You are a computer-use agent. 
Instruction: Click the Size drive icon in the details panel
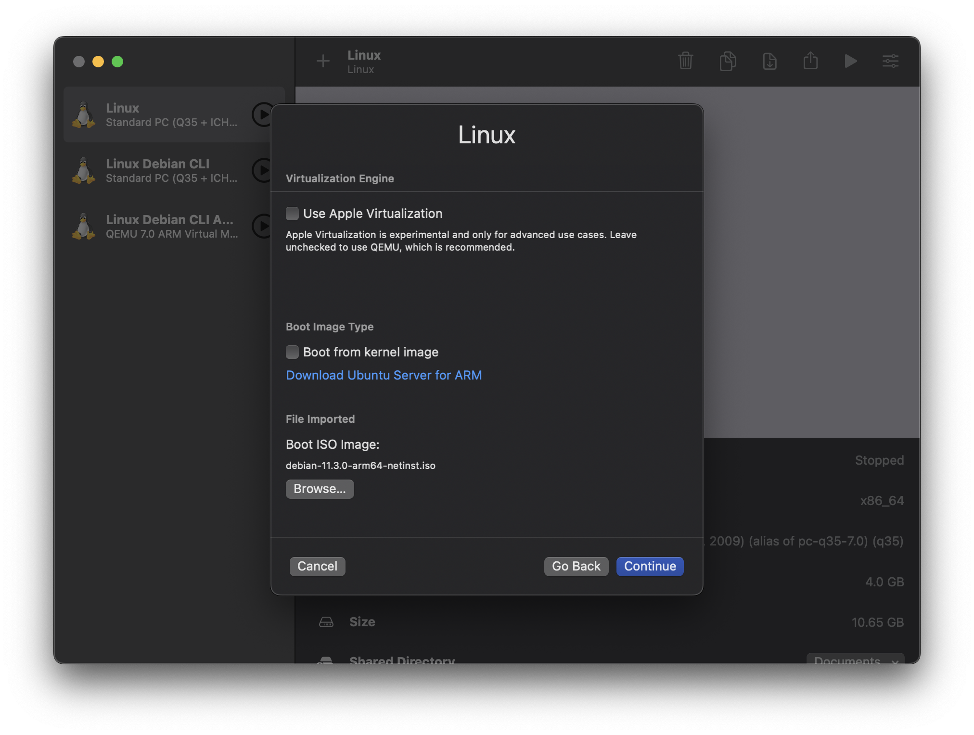click(327, 621)
